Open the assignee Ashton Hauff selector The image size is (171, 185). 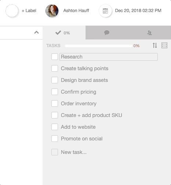pos(76,11)
